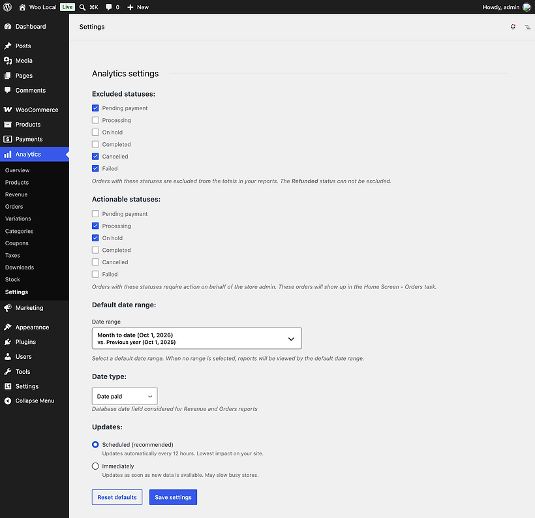The width and height of the screenshot is (535, 518).
Task: Uncheck Processing under Actionable statuses
Action: pyautogui.click(x=95, y=226)
